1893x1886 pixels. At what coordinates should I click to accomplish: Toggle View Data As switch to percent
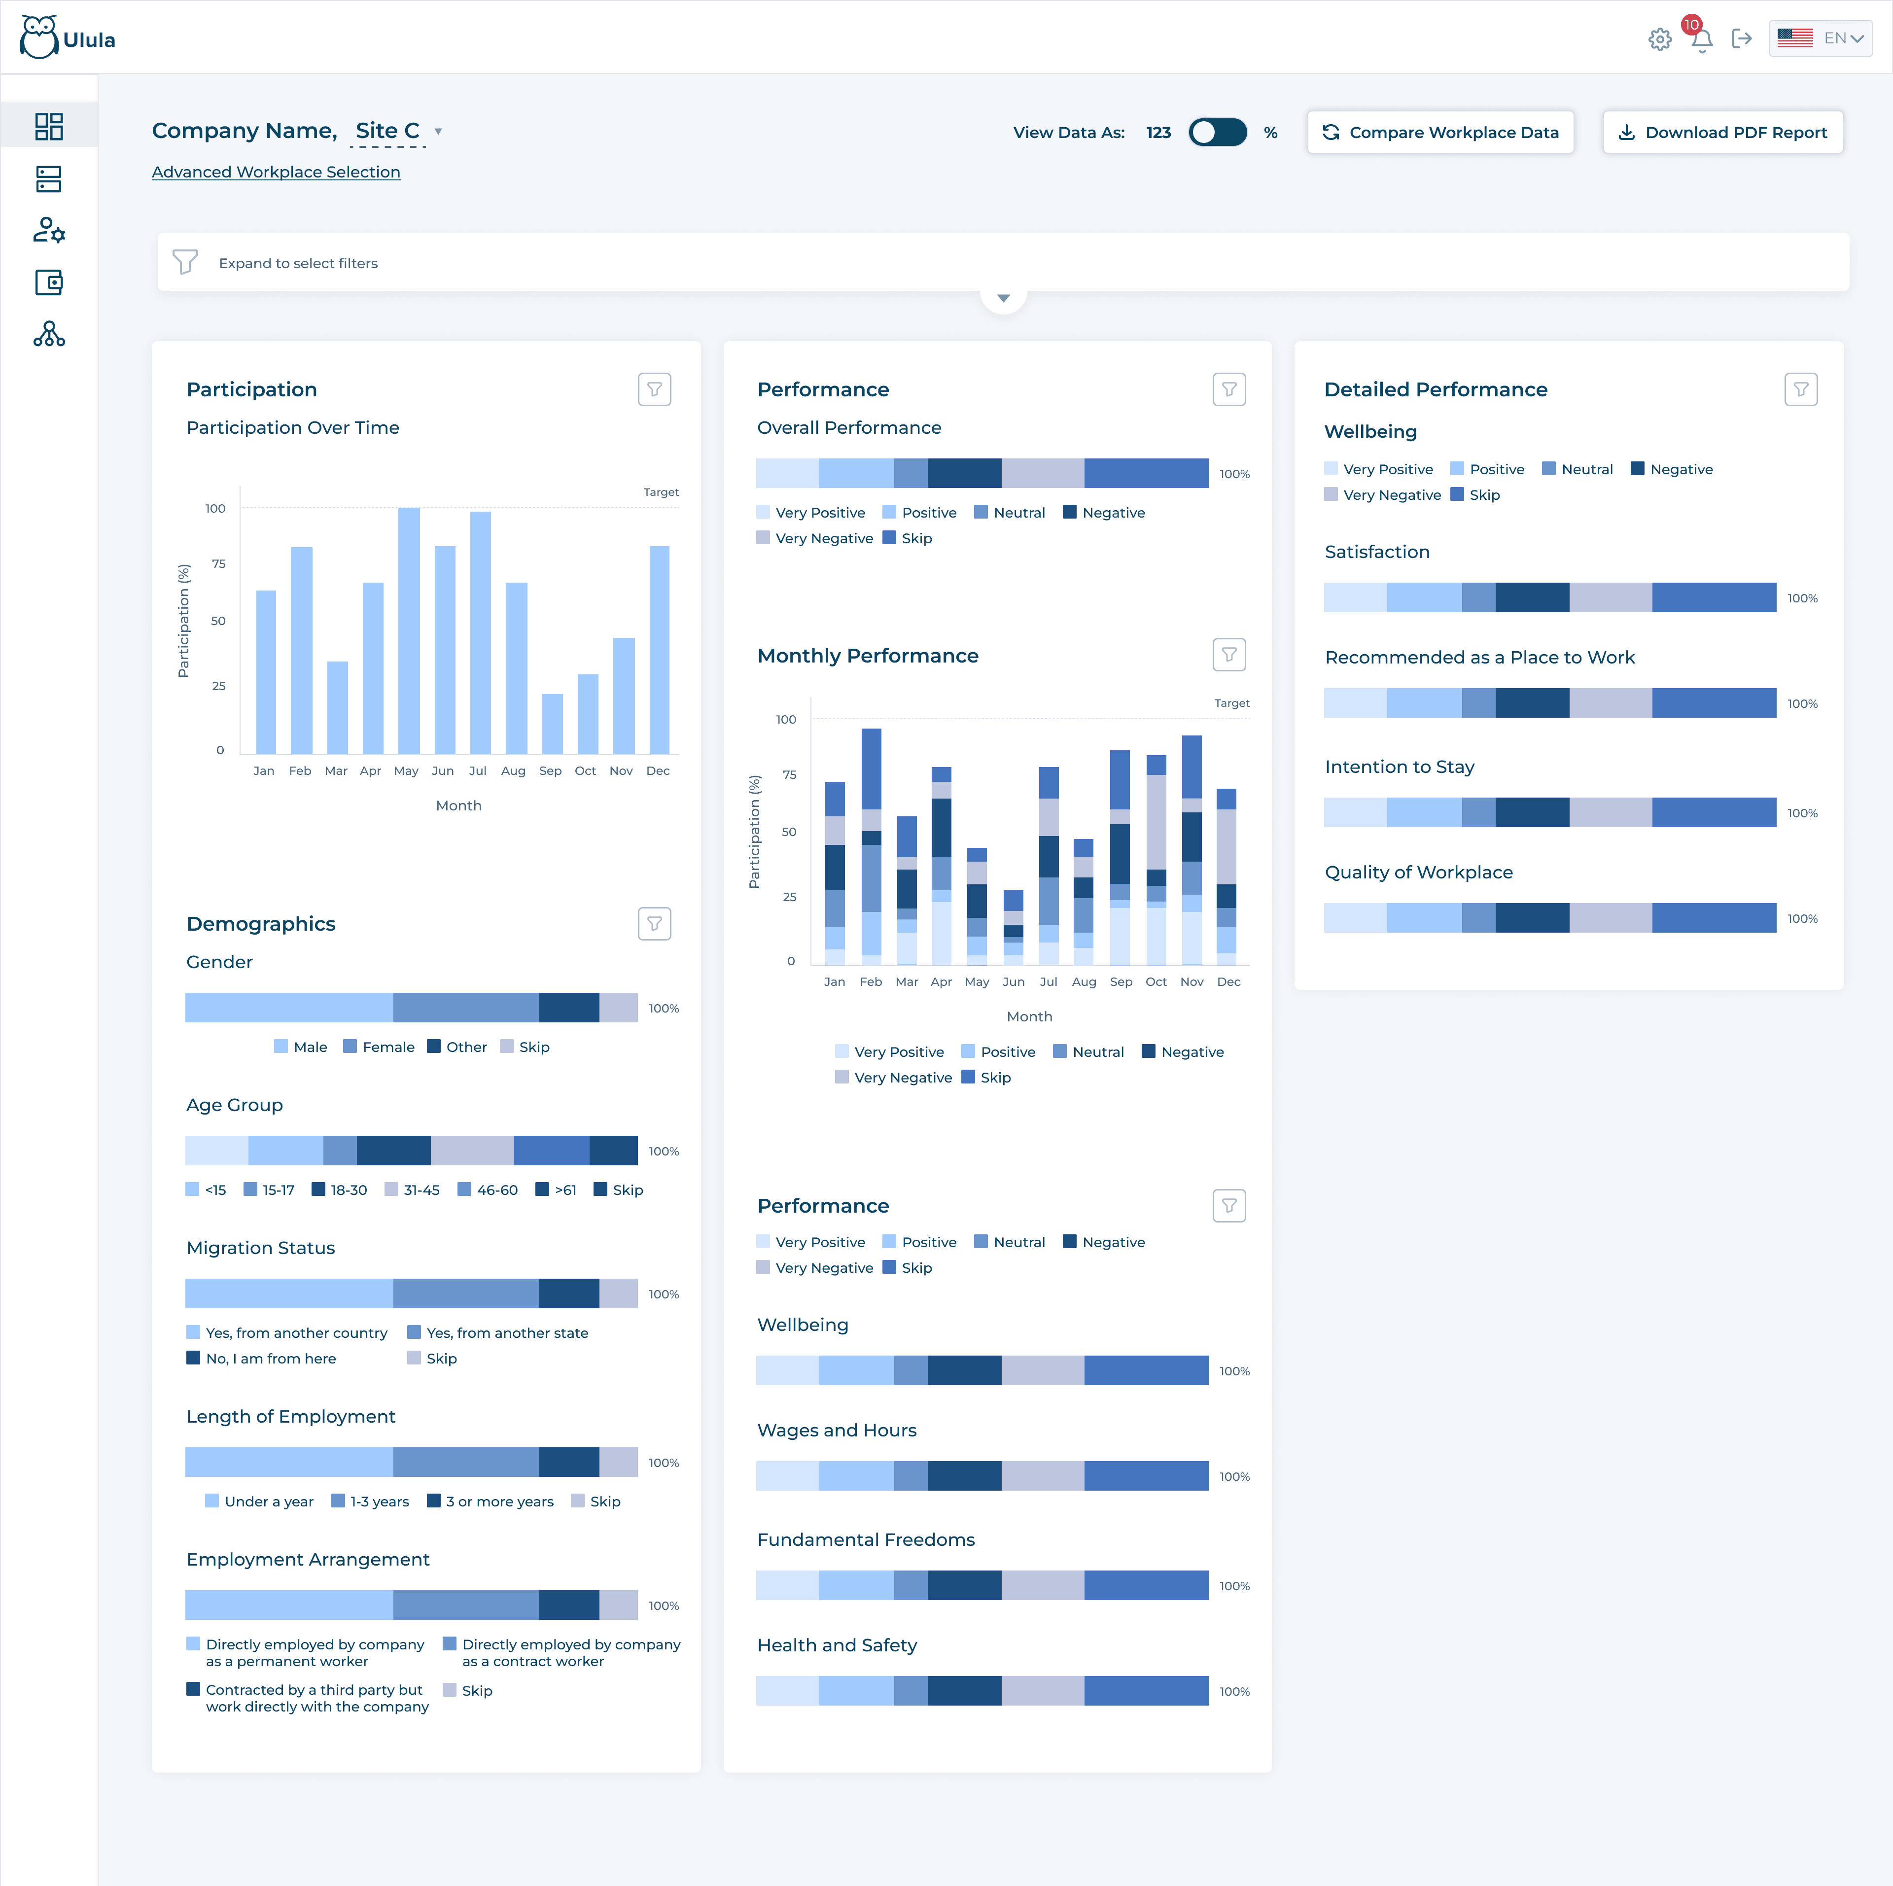click(x=1217, y=132)
